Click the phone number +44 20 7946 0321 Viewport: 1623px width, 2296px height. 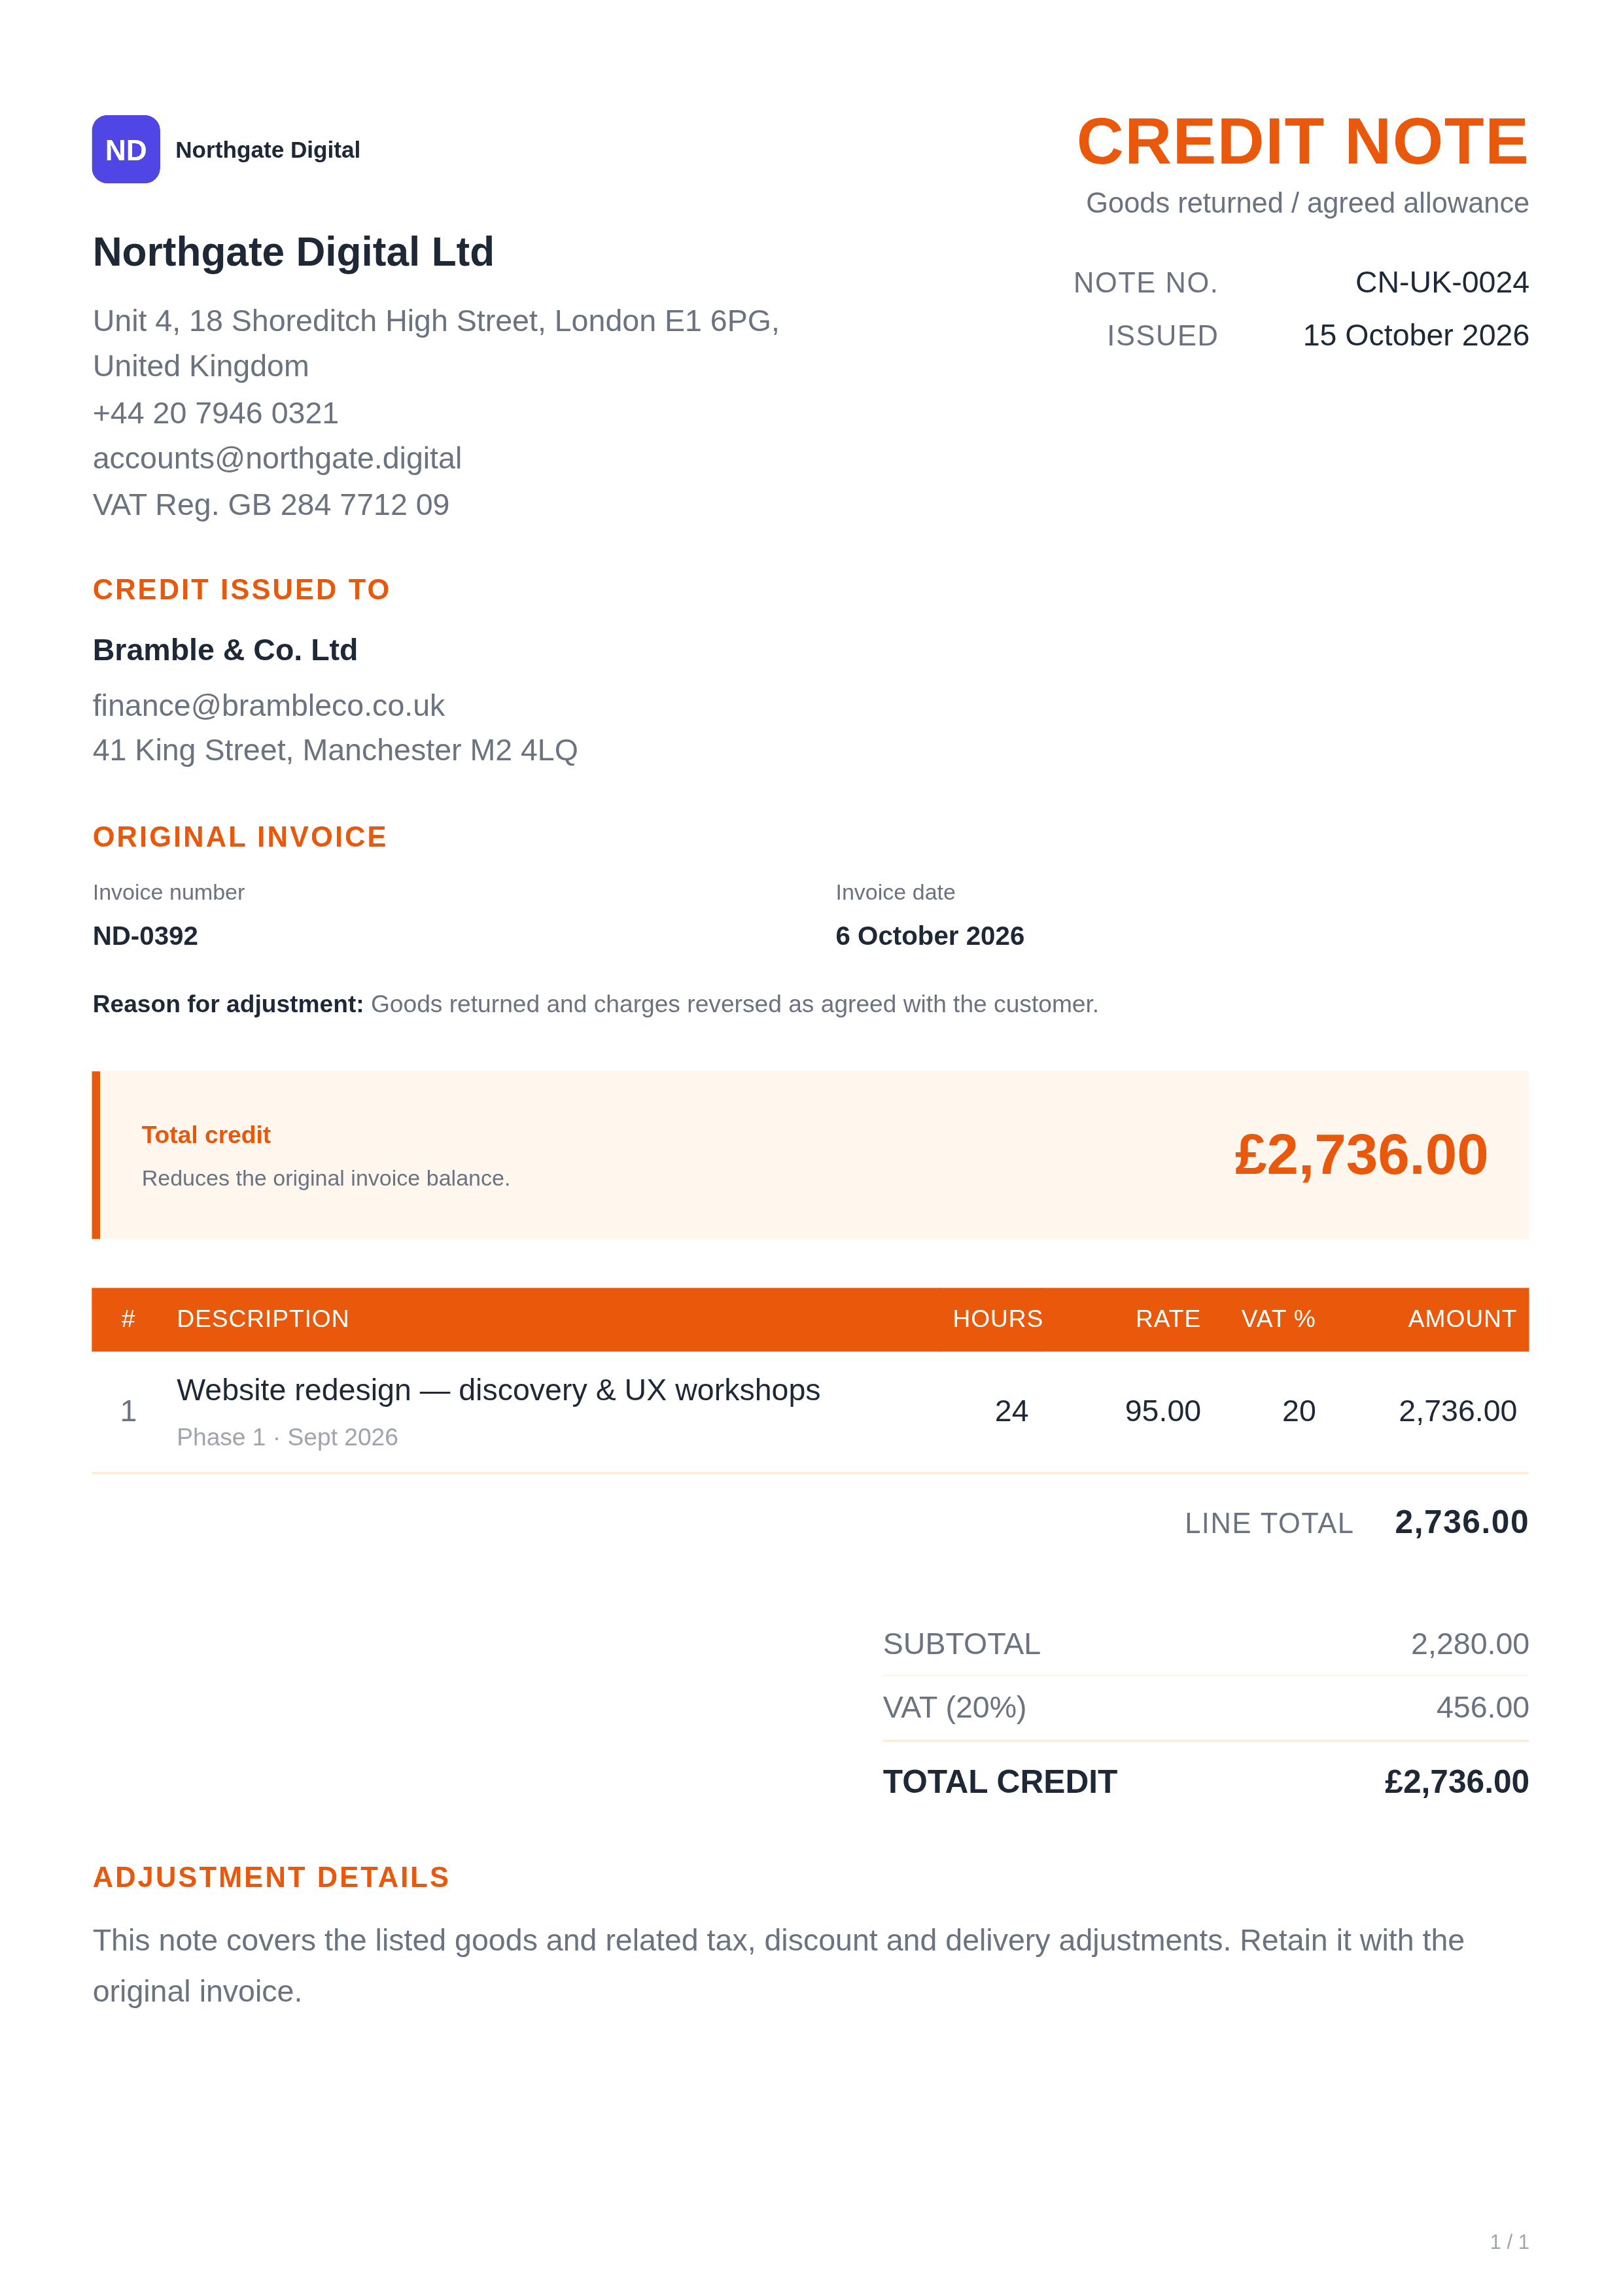pyautogui.click(x=216, y=413)
